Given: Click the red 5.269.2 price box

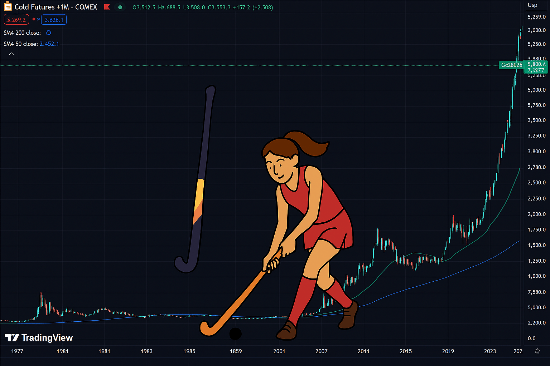Looking at the screenshot, I should 16,20.
